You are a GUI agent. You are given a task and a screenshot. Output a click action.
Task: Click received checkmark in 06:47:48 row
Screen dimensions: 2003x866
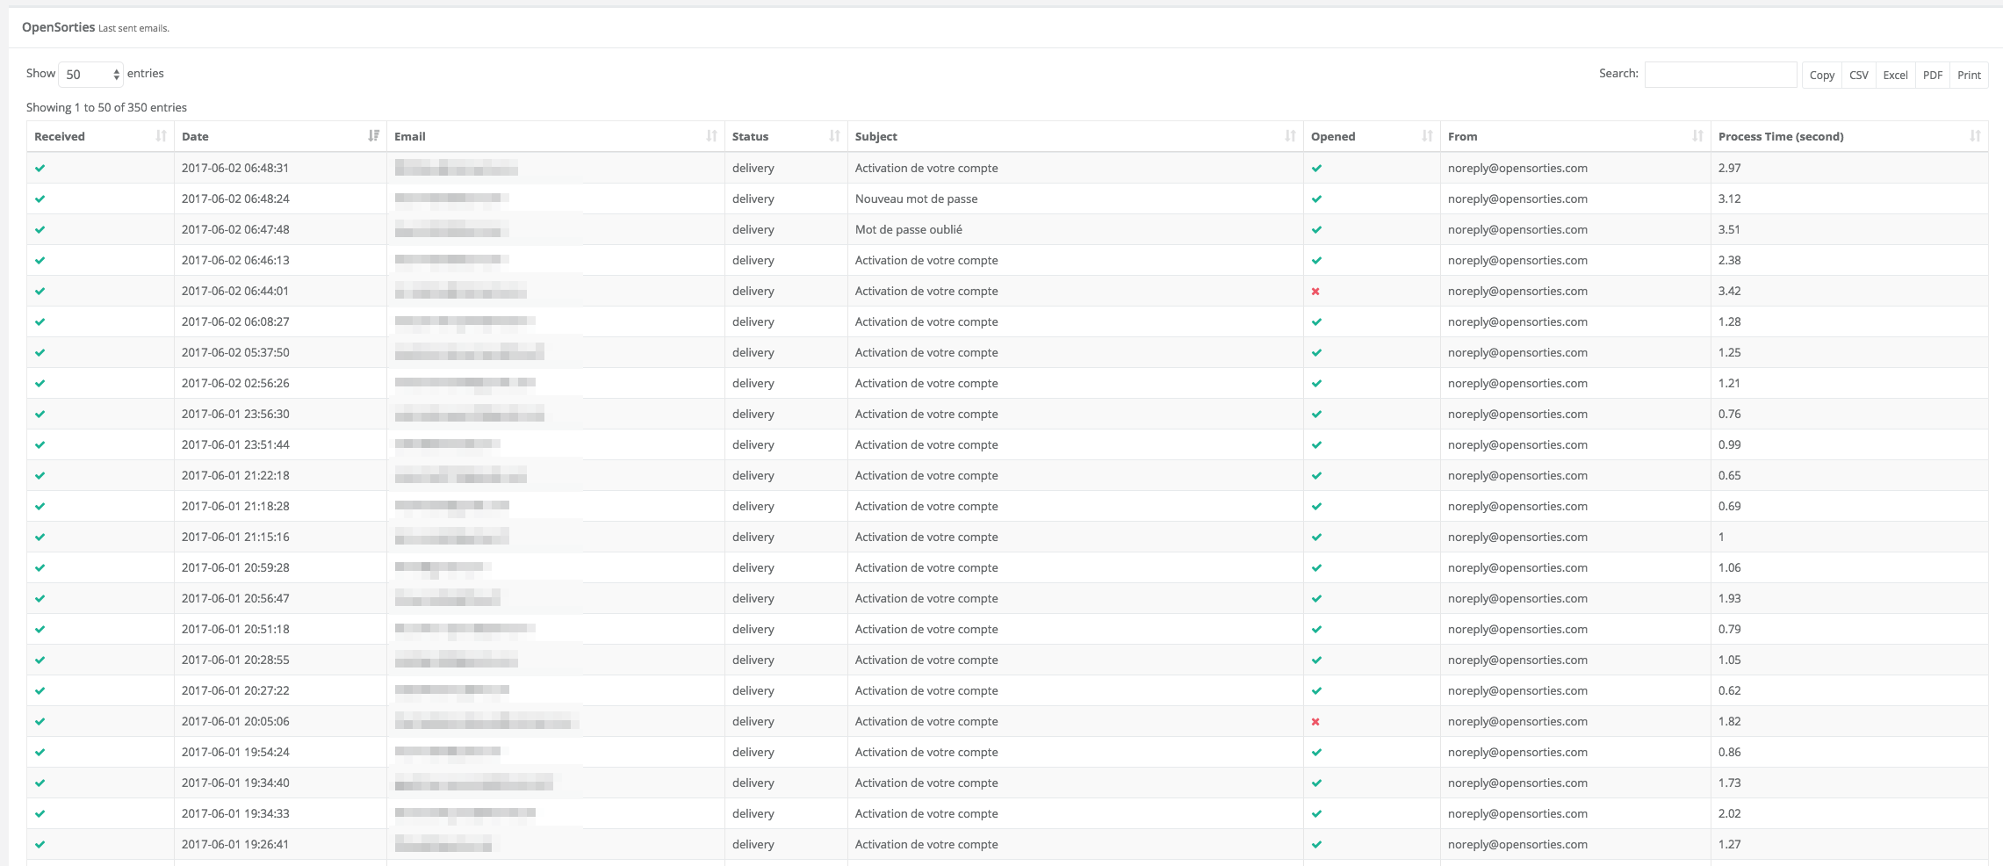click(40, 229)
